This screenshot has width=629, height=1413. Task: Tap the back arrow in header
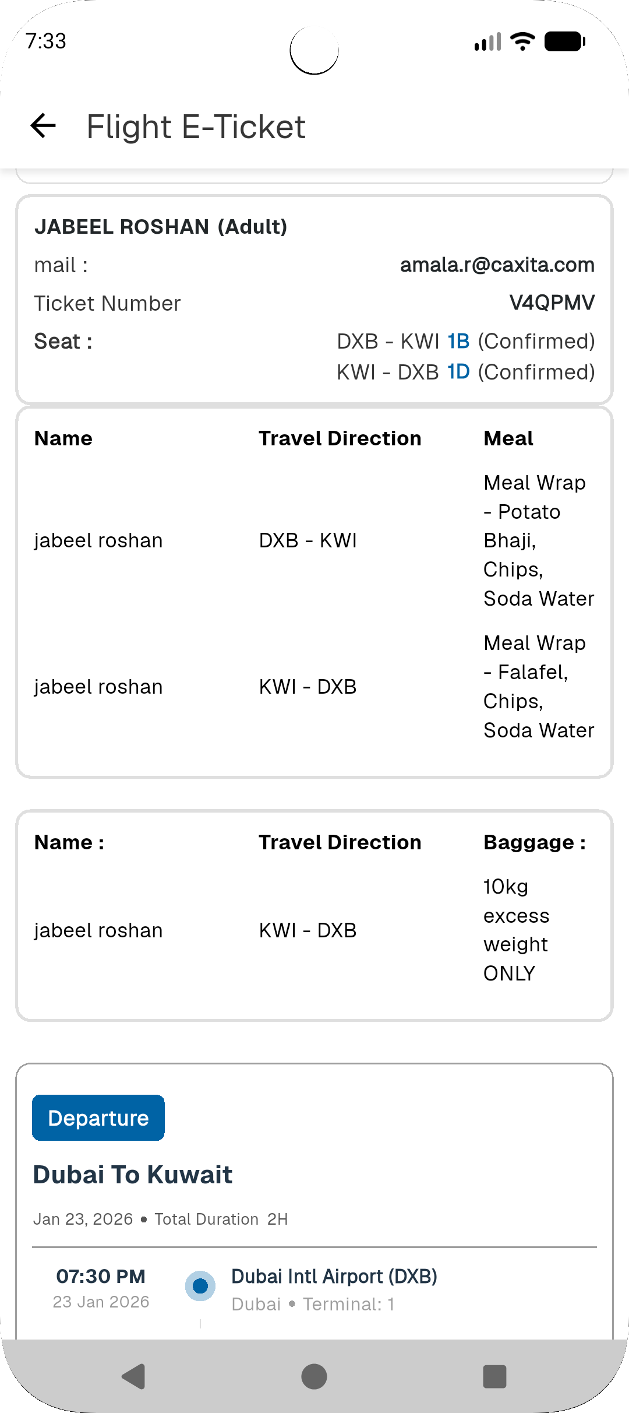[43, 126]
